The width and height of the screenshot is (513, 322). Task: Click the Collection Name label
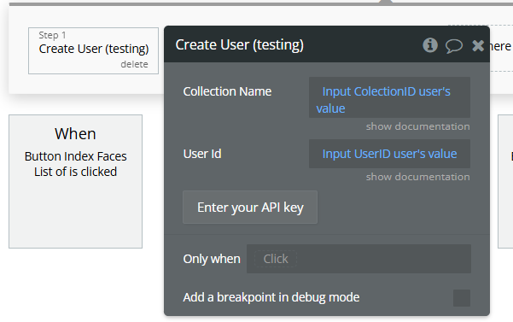[x=227, y=91]
